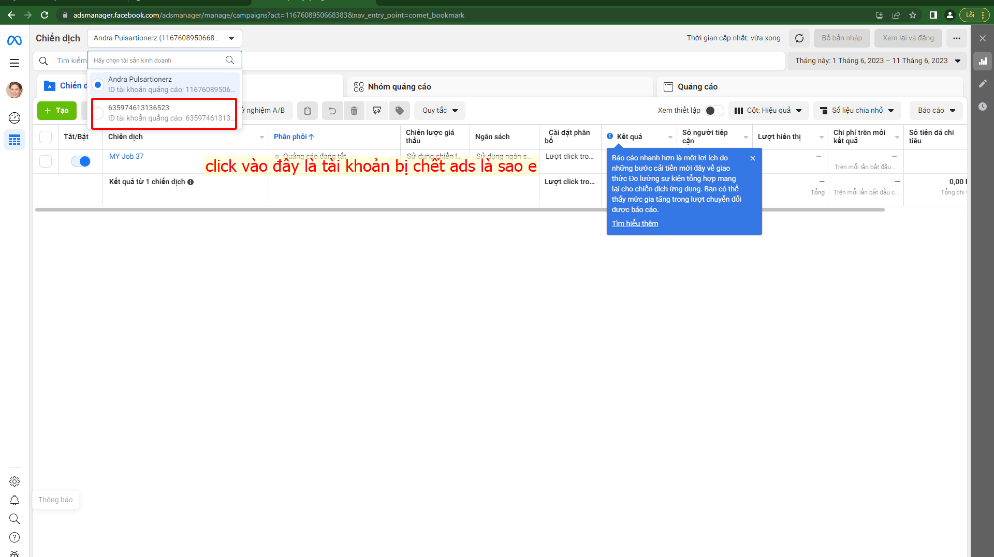
Task: Open the charts view icon
Action: (983, 61)
